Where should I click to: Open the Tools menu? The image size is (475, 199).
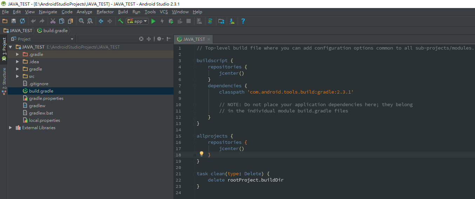pyautogui.click(x=150, y=12)
